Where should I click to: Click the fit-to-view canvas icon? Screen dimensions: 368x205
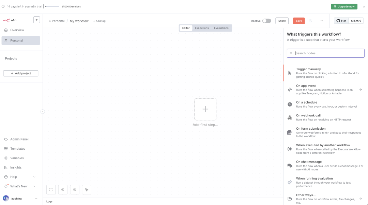click(51, 190)
